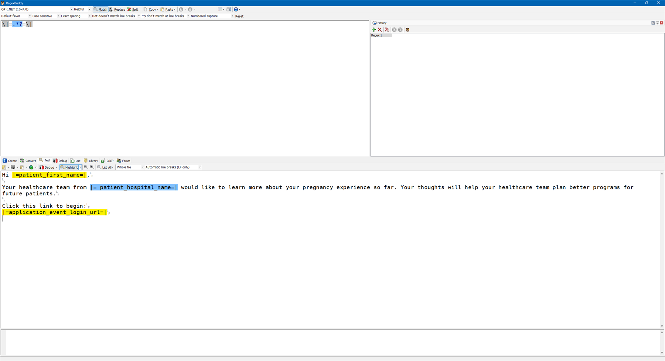Switch on Numbered capture mode
The height and width of the screenshot is (361, 665).
[204, 16]
